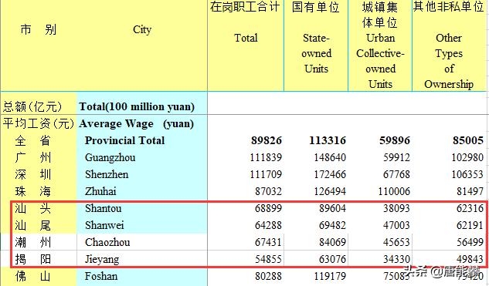
Task: Click Jieyang state-owned value 63076
Action: (332, 259)
